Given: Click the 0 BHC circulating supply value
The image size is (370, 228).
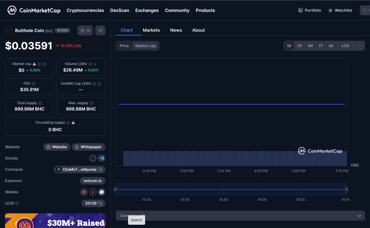Looking at the screenshot, I should coord(55,130).
